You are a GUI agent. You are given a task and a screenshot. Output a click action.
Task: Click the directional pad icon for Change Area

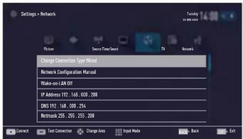click(x=80, y=132)
